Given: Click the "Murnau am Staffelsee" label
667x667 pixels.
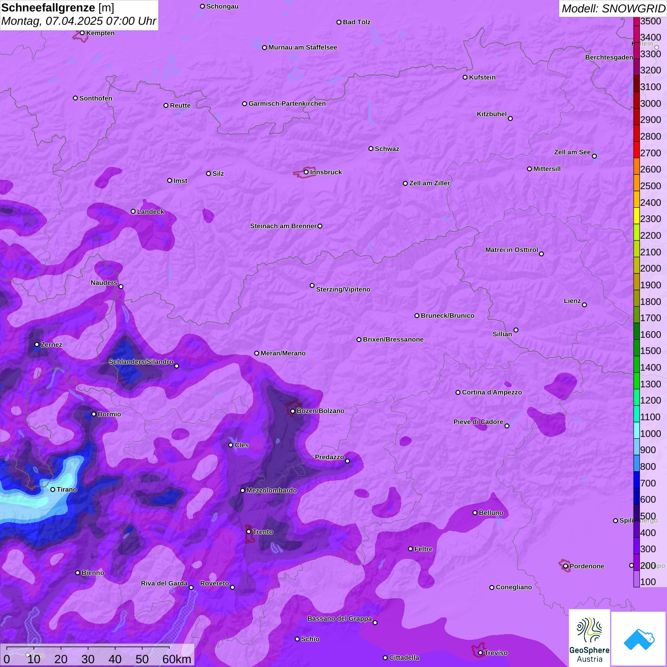Looking at the screenshot, I should 303,47.
